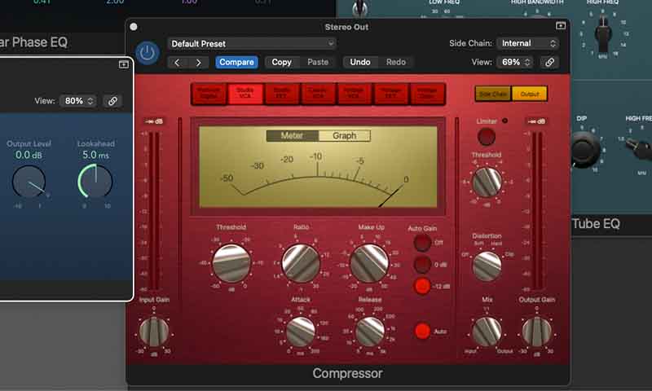Toggle the Limiter on button
652x391 pixels.
pos(487,137)
